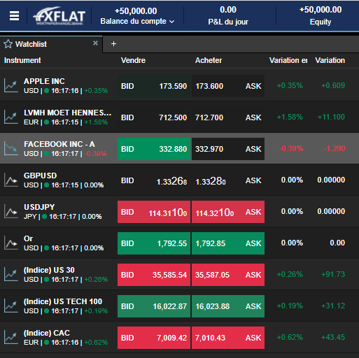The height and width of the screenshot is (358, 359).
Task: Click the +11.100 variation for LVMH
Action: pyautogui.click(x=331, y=117)
